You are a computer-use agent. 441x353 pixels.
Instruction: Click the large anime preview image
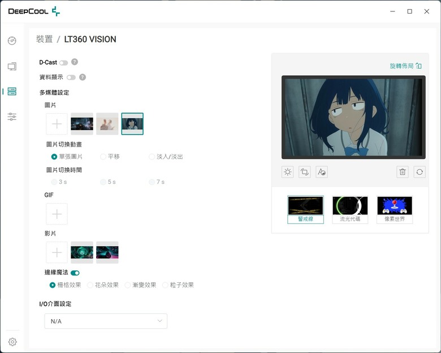pos(353,117)
